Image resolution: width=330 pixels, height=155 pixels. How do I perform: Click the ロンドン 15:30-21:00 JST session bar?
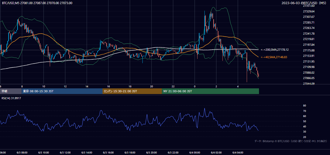coord(132,91)
